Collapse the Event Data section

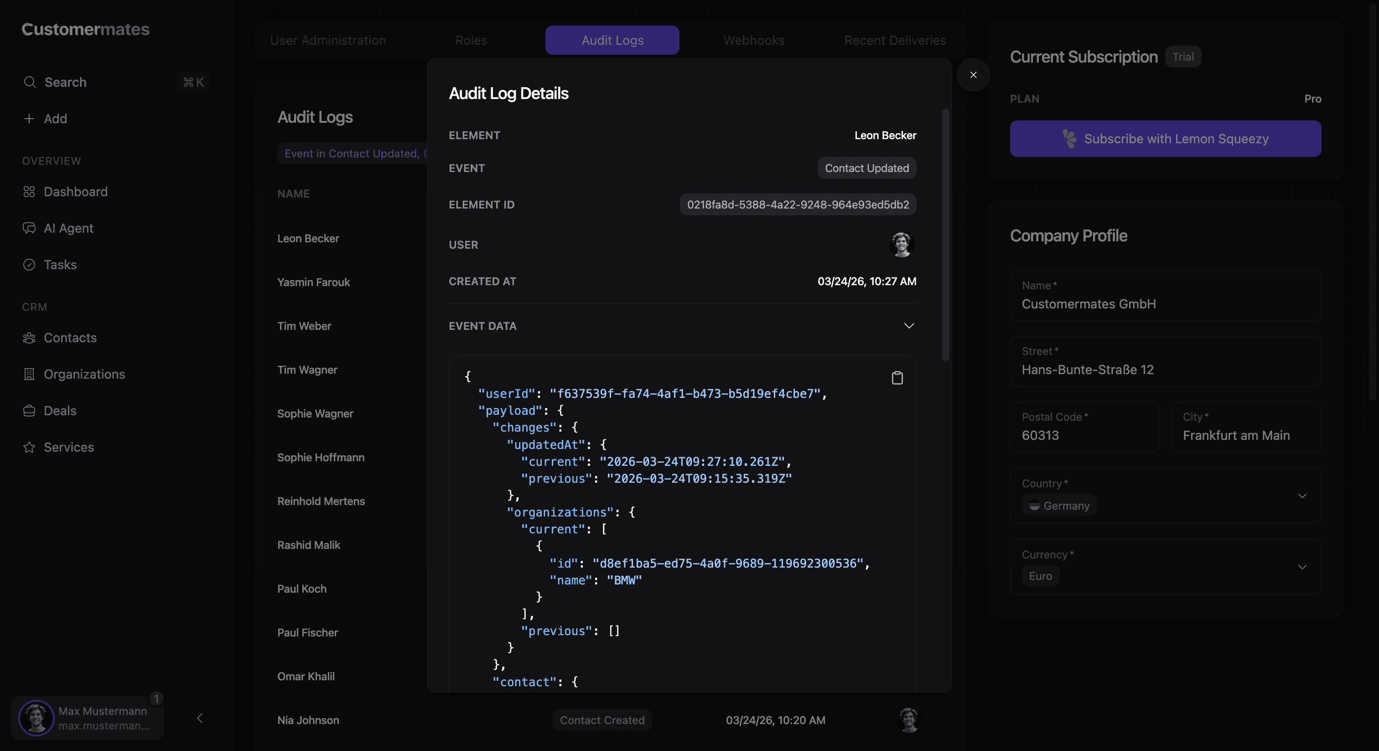pyautogui.click(x=908, y=325)
